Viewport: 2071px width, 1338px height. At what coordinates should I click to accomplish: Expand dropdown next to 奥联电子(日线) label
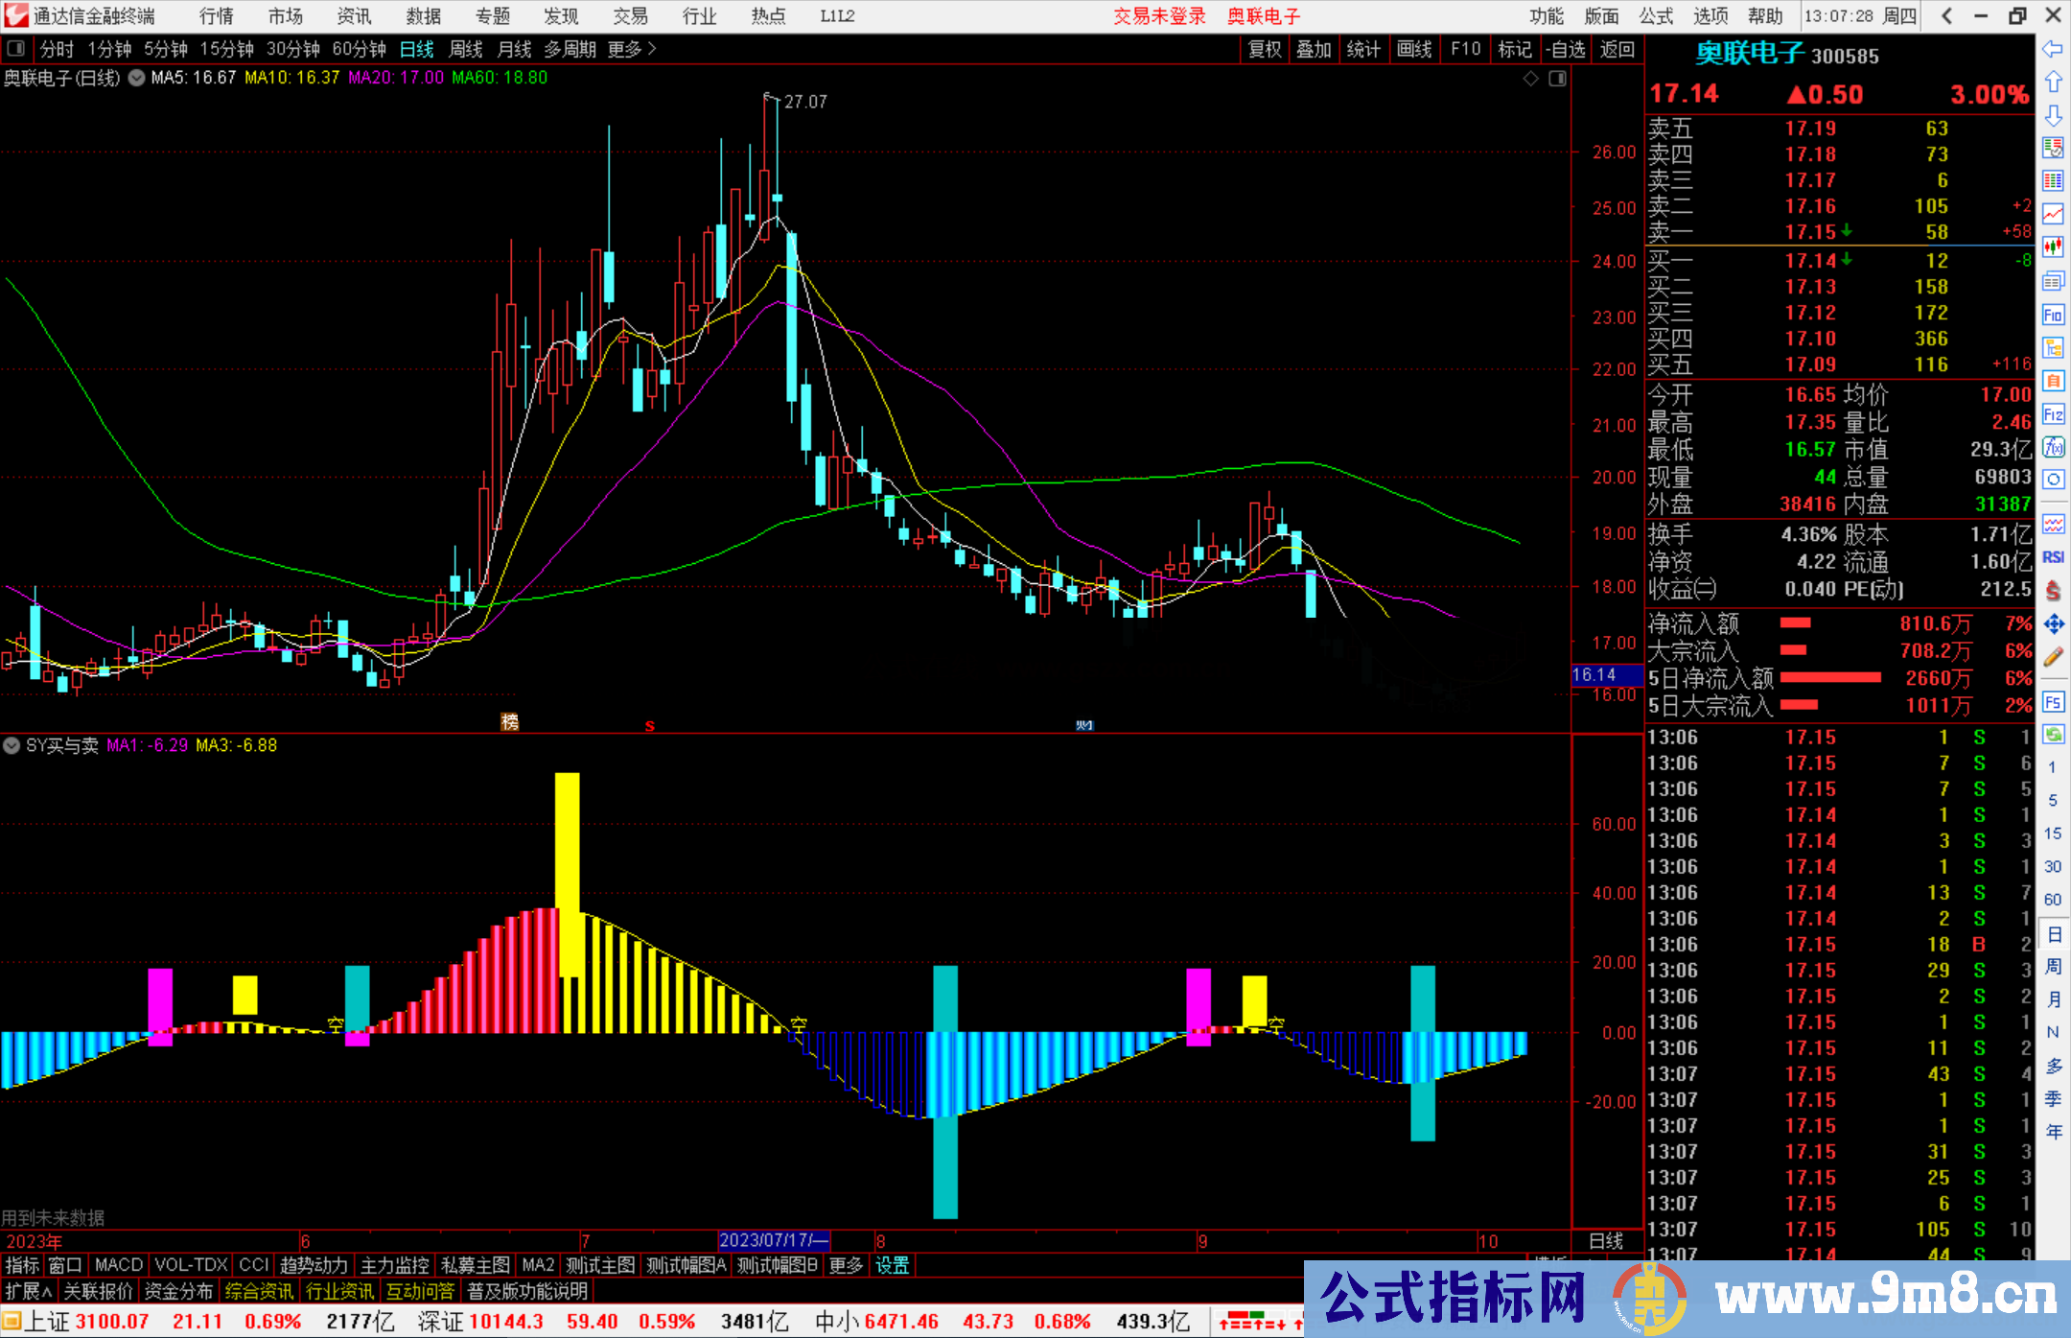coord(136,79)
